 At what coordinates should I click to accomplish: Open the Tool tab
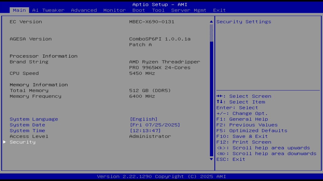click(158, 10)
